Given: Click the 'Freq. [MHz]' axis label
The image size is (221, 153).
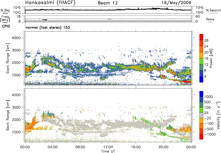Looking at the screenshot, I should pyautogui.click(x=5, y=19).
